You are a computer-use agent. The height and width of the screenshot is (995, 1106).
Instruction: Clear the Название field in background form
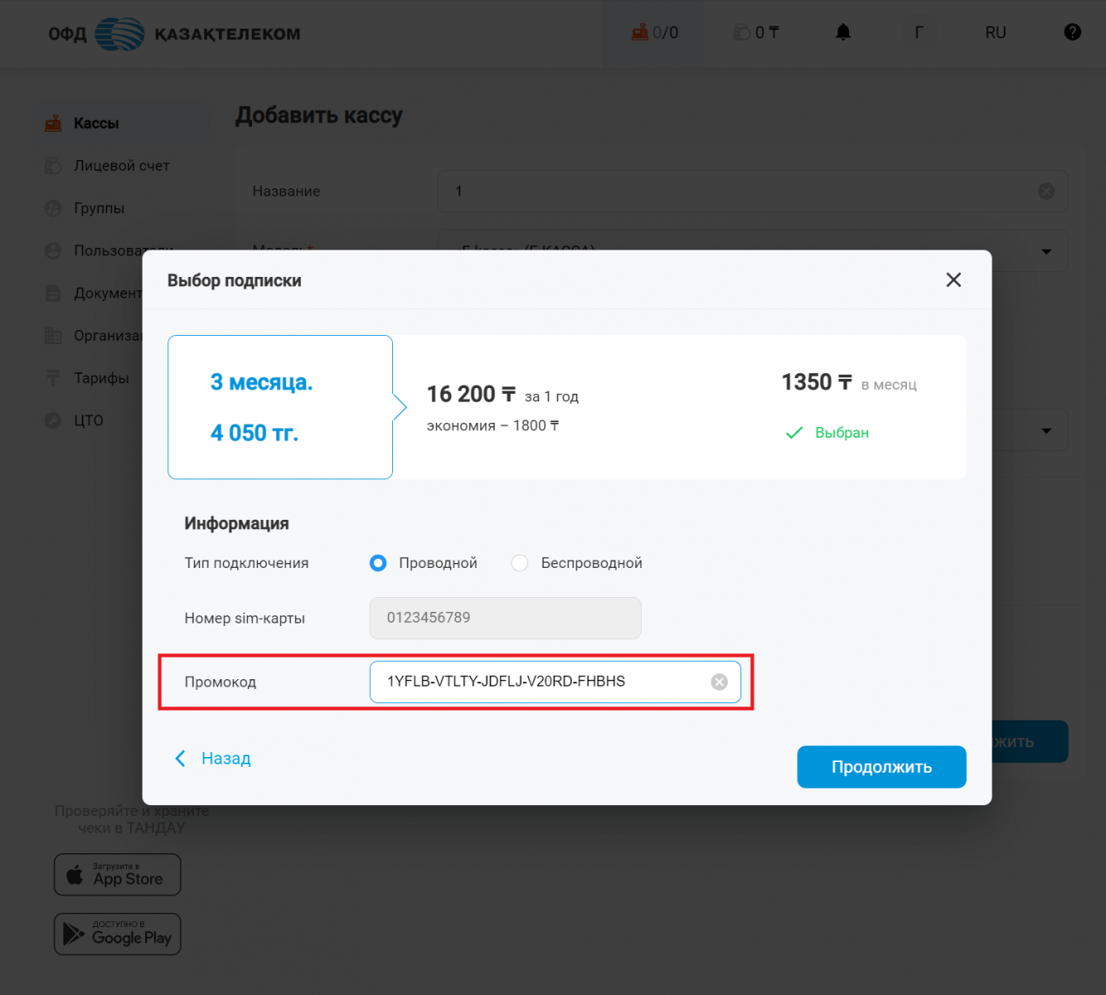pyautogui.click(x=1046, y=192)
